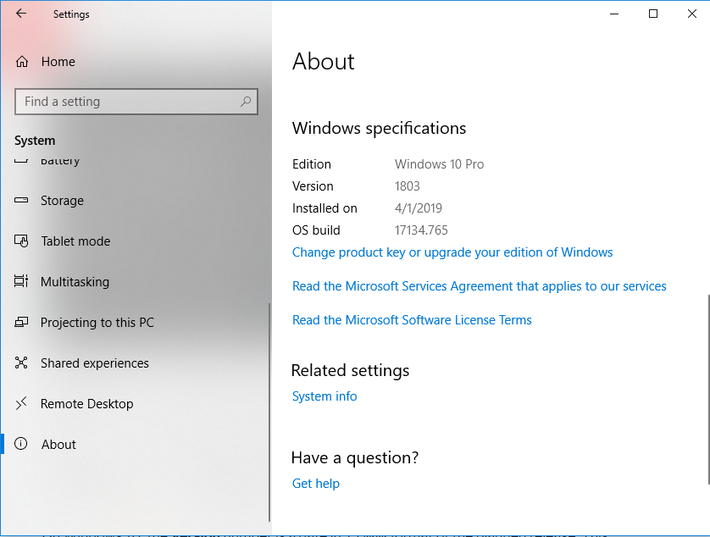Click the Get help link
The width and height of the screenshot is (710, 537).
(x=316, y=483)
